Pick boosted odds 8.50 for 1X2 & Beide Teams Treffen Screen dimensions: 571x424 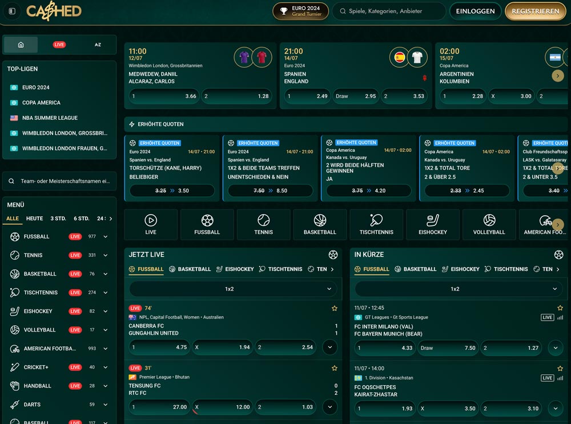[x=270, y=191]
